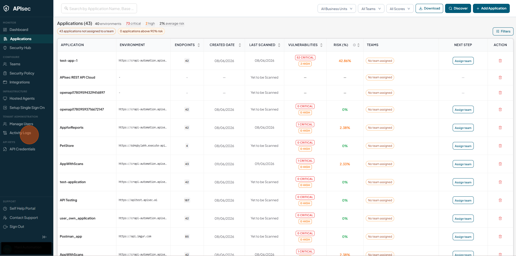Delete the APIsec REST API Cloud row
The width and height of the screenshot is (516, 256).
[x=500, y=77]
